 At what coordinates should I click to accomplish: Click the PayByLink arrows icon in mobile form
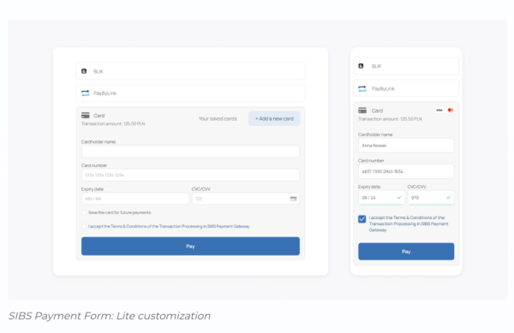pos(362,88)
